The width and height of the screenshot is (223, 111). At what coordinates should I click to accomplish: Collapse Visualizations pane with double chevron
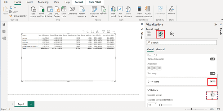click(216, 24)
